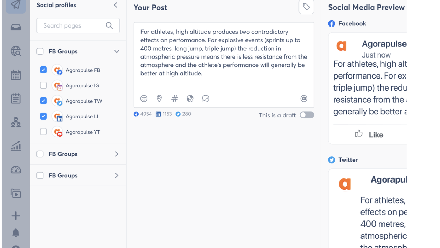Collapse the expanded FB Groups section
The width and height of the screenshot is (440, 248).
(117, 51)
